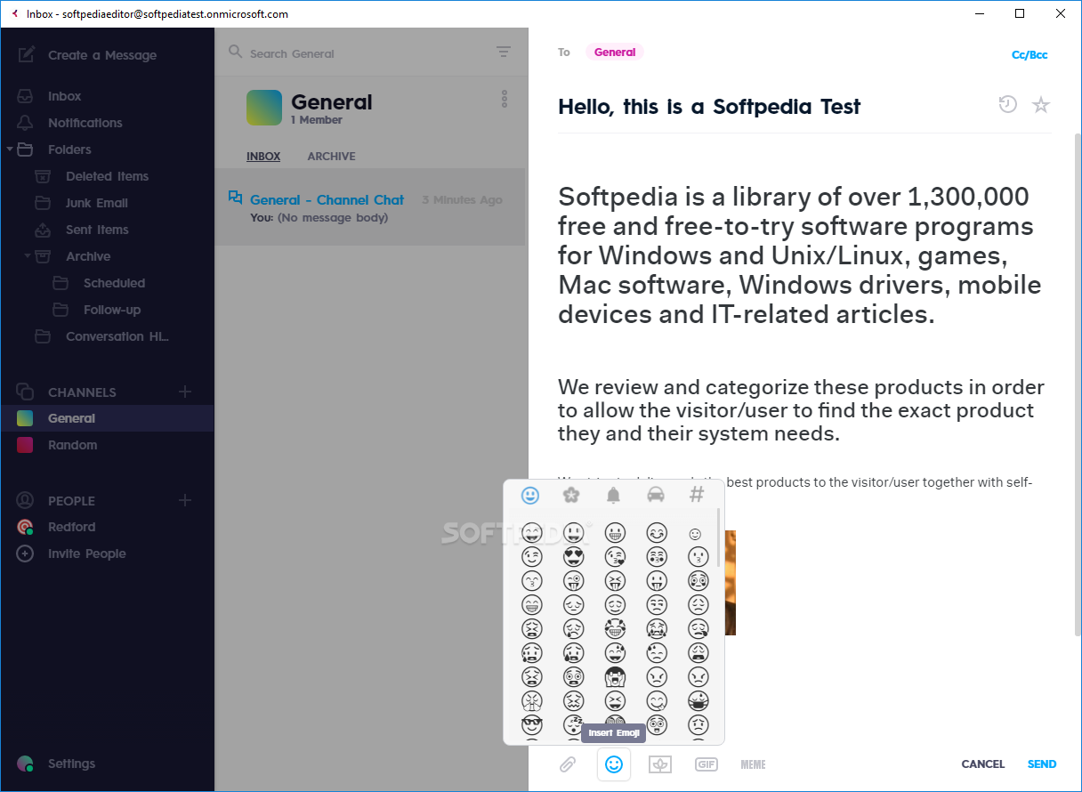Screen dimensions: 1082x792
Task: Select the General channel in the sidebar
Action: (x=107, y=418)
